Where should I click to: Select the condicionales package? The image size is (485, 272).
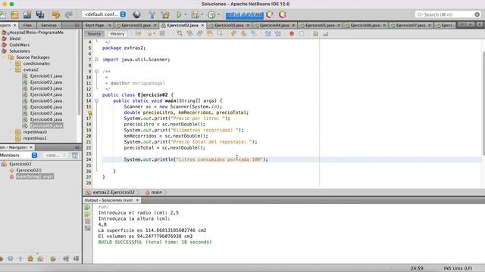pyautogui.click(x=36, y=63)
